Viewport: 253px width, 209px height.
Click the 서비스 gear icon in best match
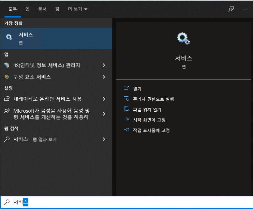click(9, 37)
